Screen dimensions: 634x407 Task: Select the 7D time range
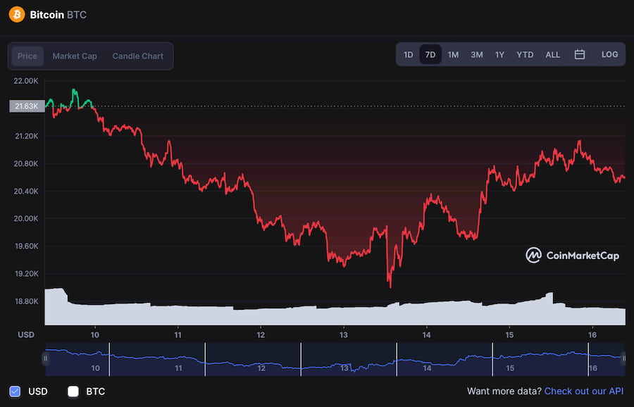click(x=430, y=54)
